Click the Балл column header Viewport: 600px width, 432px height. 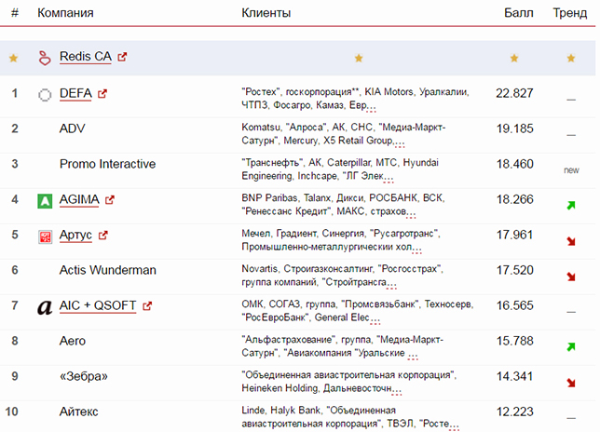519,13
